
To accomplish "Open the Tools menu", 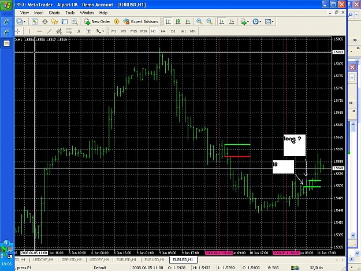I will click(x=70, y=13).
